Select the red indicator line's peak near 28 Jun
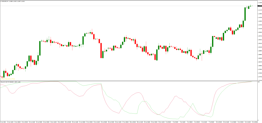The width and height of the screenshot is (262, 123). pyautogui.click(x=138, y=93)
